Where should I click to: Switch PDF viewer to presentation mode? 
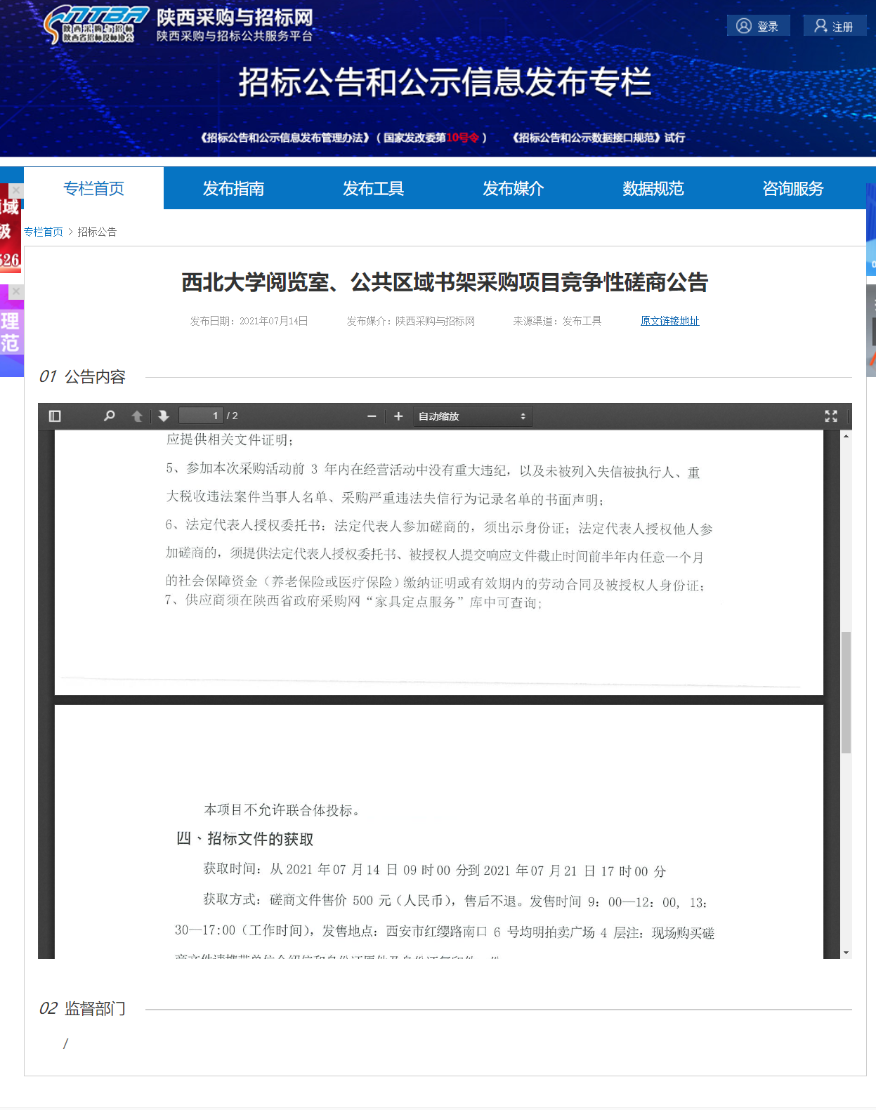point(831,416)
